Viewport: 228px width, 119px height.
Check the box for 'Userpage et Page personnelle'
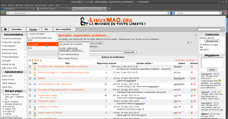coord(30,90)
